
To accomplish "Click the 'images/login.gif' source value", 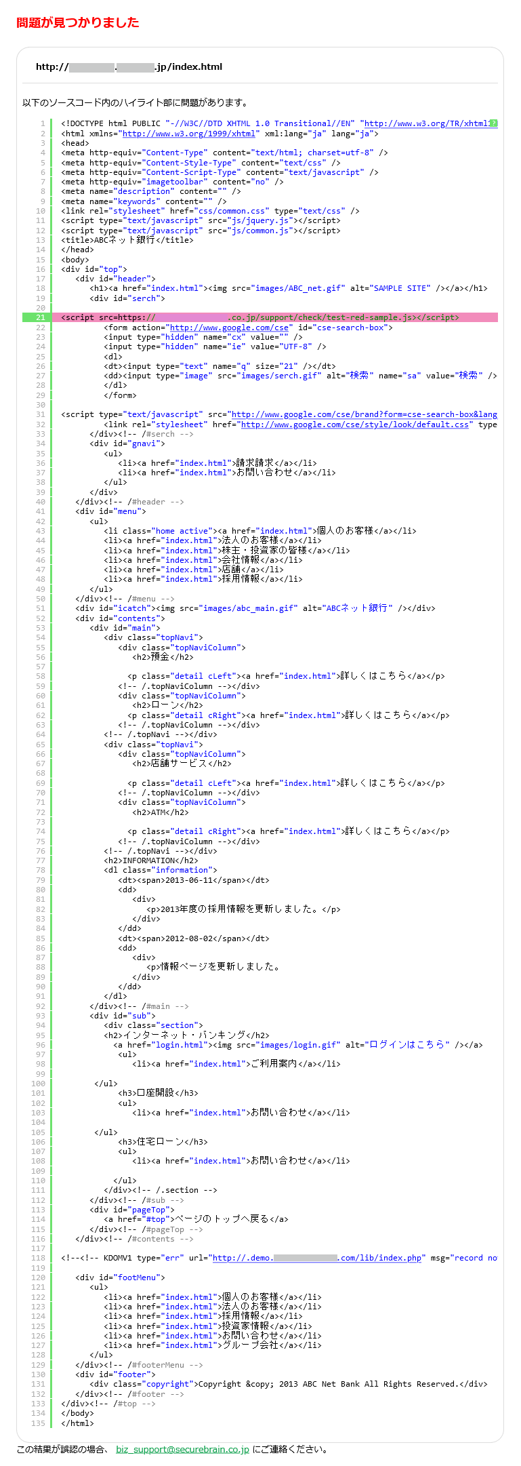I will click(295, 1045).
